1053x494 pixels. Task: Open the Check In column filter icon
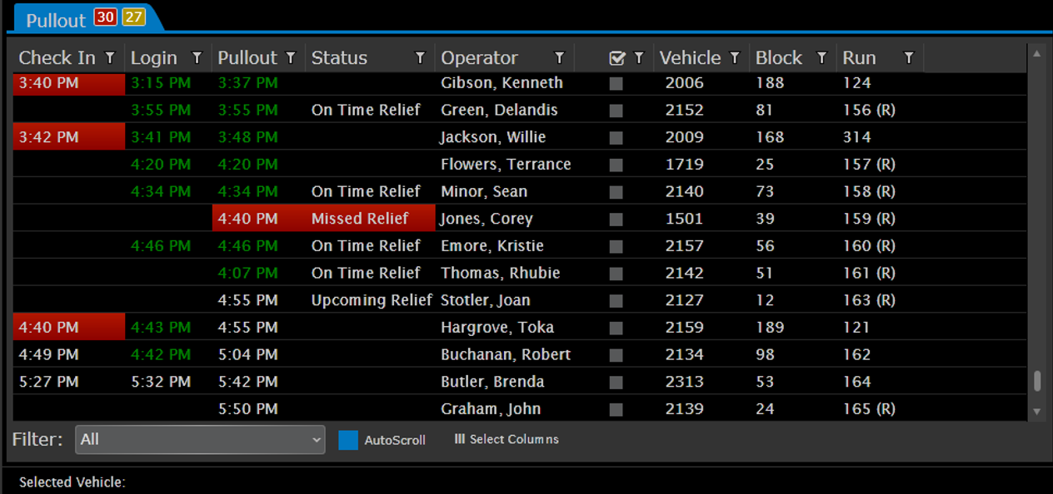point(110,57)
